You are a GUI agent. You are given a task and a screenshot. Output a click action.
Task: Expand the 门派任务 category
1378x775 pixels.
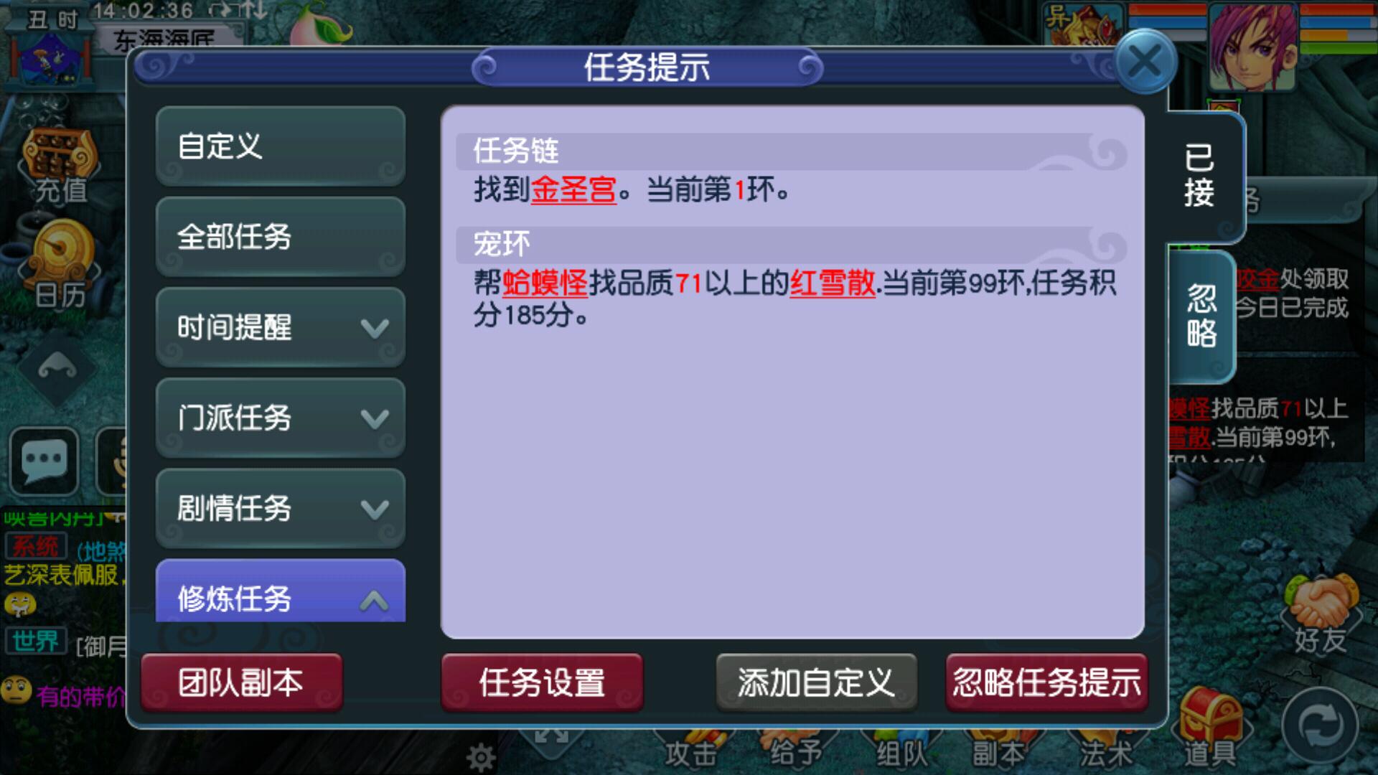pos(281,418)
